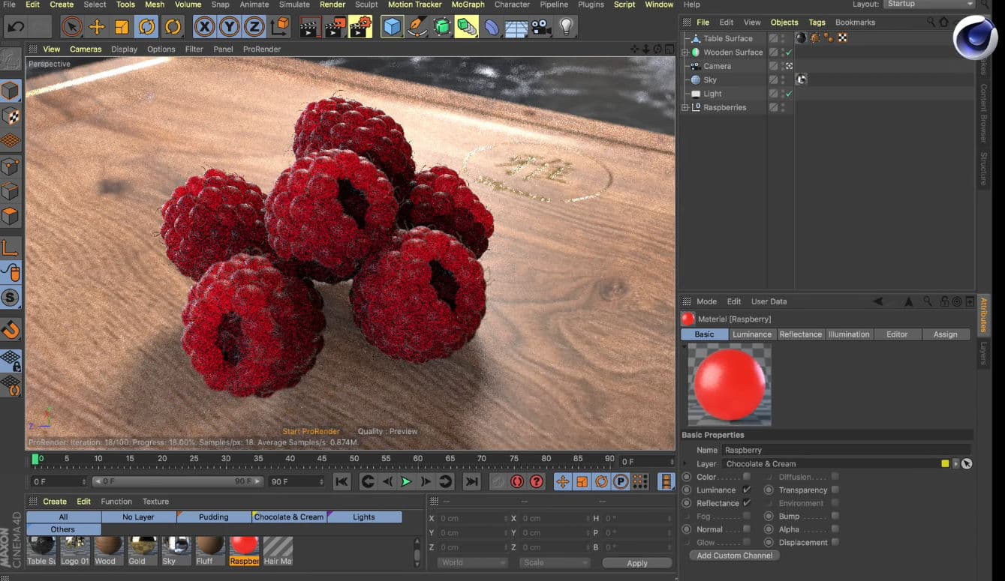1005x581 pixels.
Task: Switch to the Reflectance tab
Action: 800,334
